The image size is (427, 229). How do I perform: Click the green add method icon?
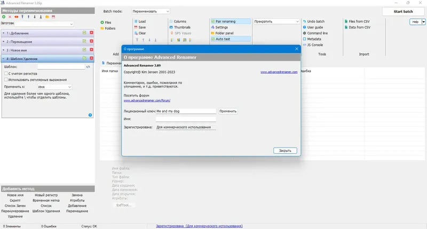coord(4,17)
